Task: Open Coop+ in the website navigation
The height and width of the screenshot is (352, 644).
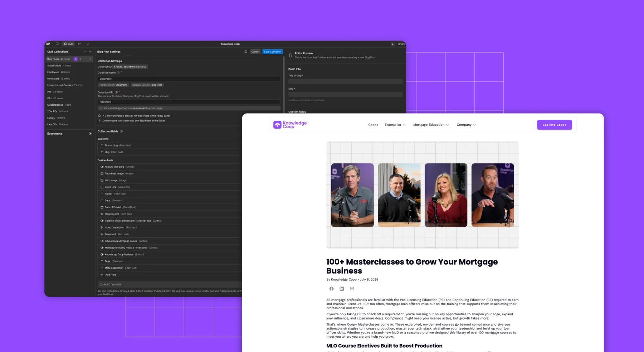Action: tap(373, 125)
